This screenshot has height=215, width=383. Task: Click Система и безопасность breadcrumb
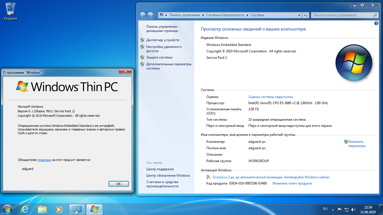(x=225, y=15)
